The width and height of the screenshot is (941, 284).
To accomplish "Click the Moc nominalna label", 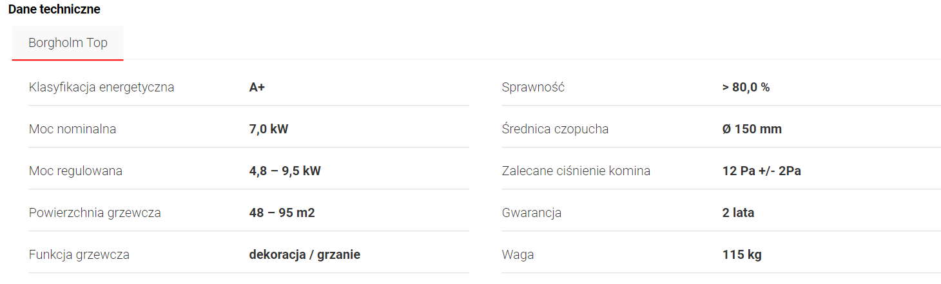I will pyautogui.click(x=72, y=129).
